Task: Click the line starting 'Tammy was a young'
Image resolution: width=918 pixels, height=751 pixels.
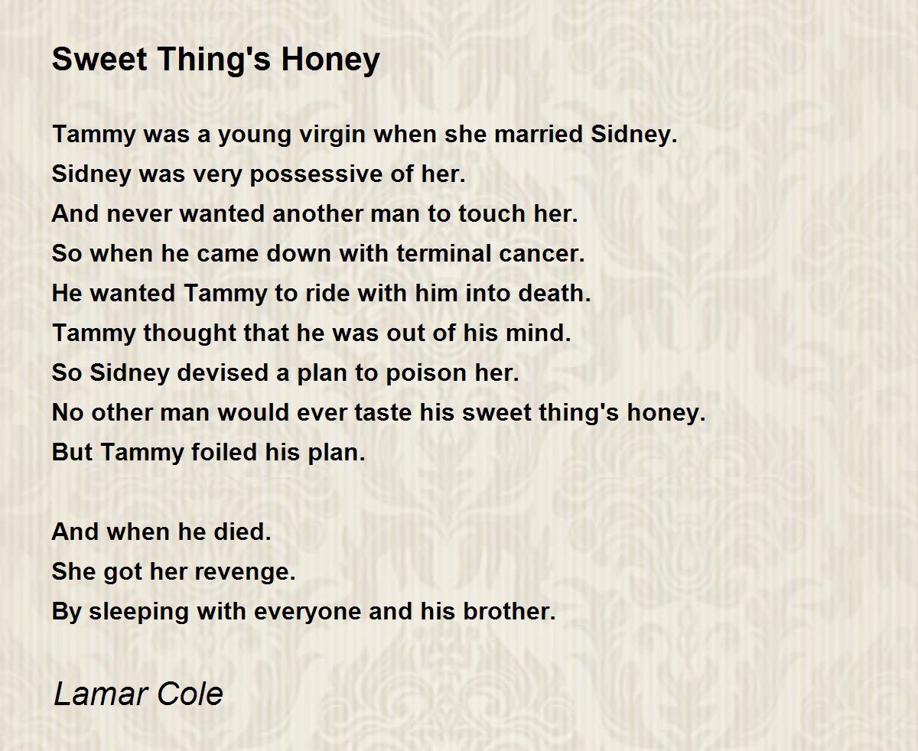Action: (365, 135)
